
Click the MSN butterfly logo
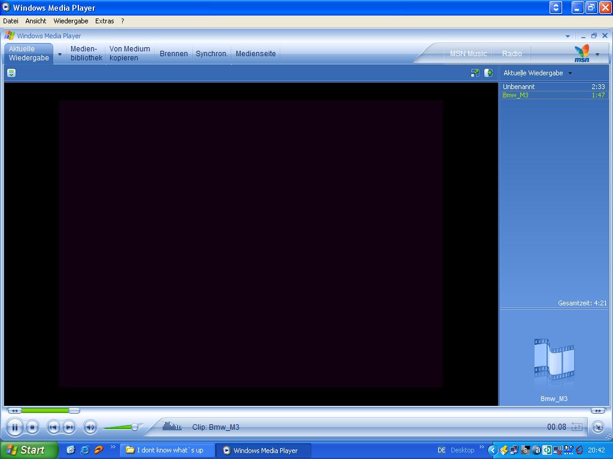click(x=582, y=53)
